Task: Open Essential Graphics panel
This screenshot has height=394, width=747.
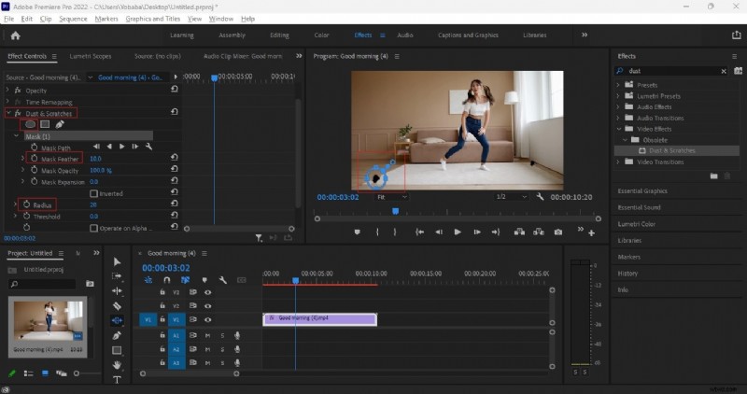Action: 642,191
